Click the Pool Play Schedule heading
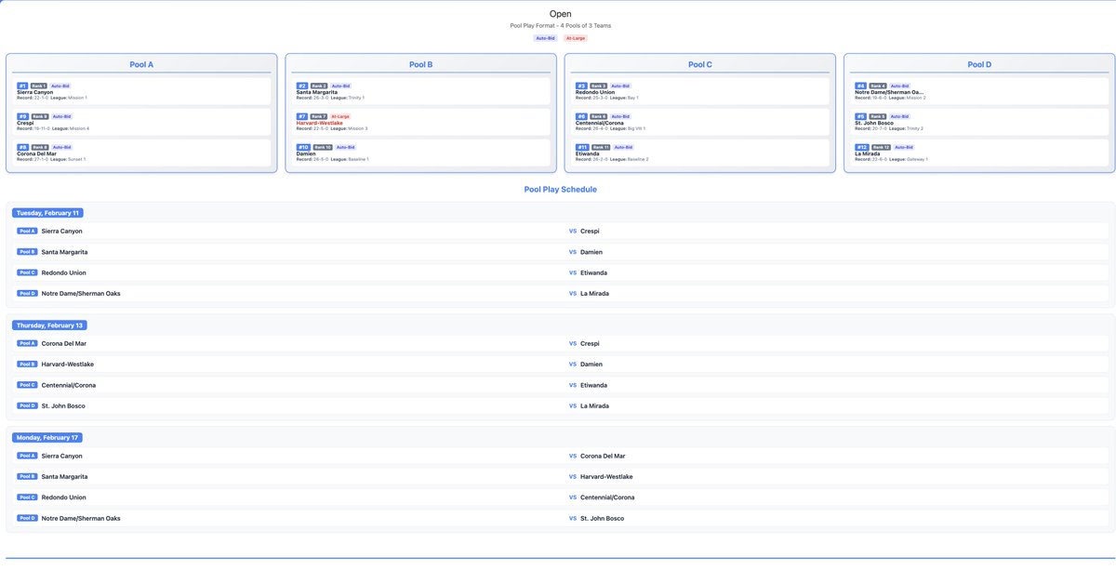 pyautogui.click(x=560, y=190)
